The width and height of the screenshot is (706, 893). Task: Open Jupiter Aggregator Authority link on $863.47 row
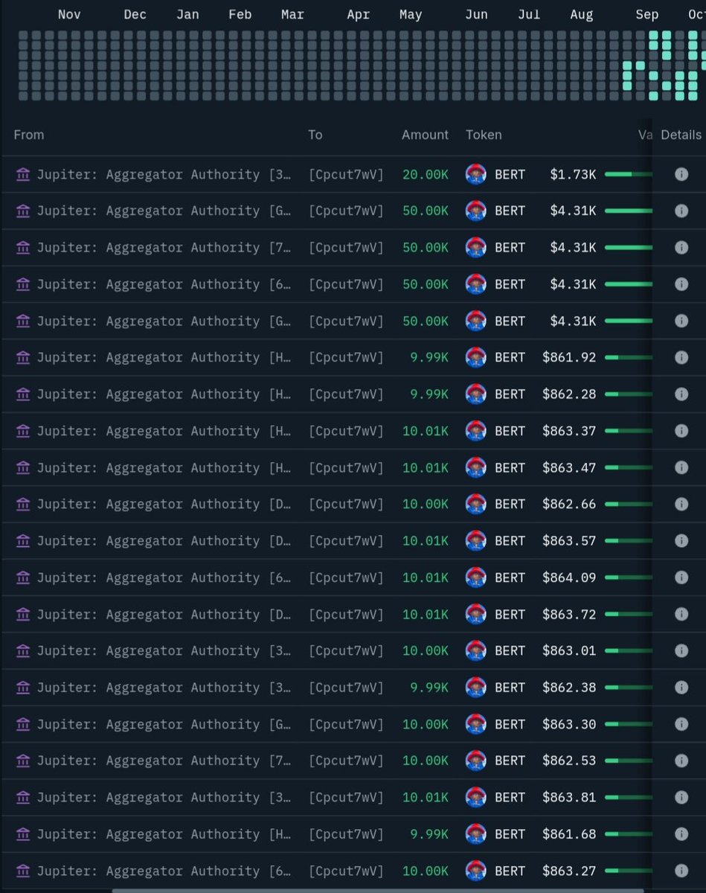(164, 467)
